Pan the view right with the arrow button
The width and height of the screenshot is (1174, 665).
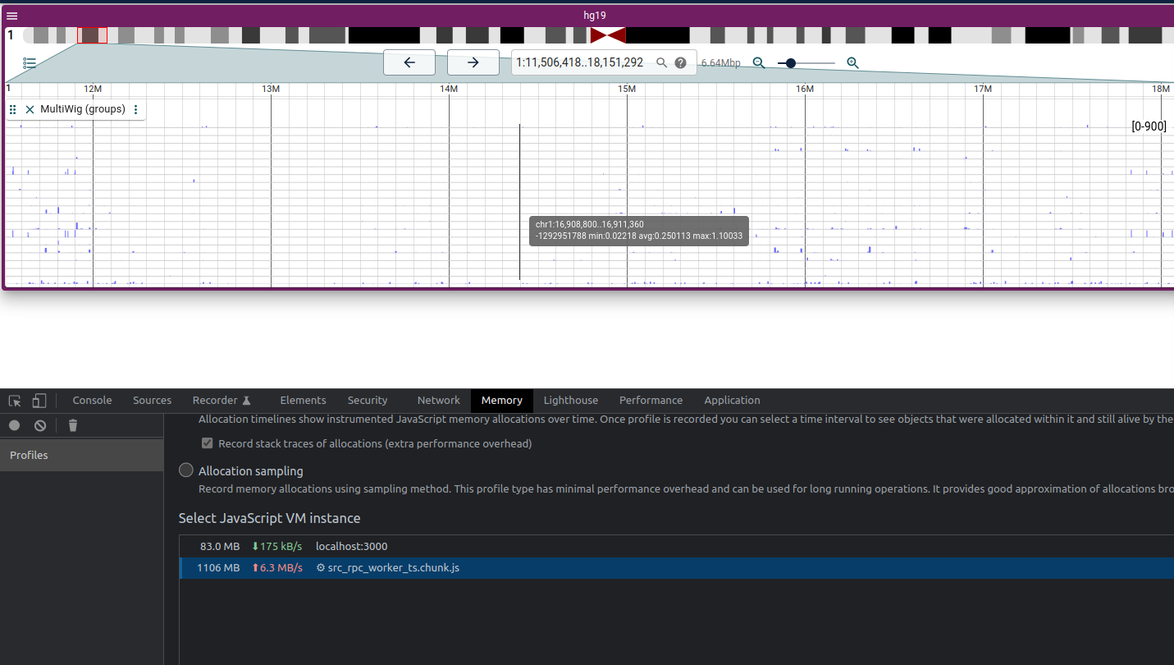tap(473, 62)
